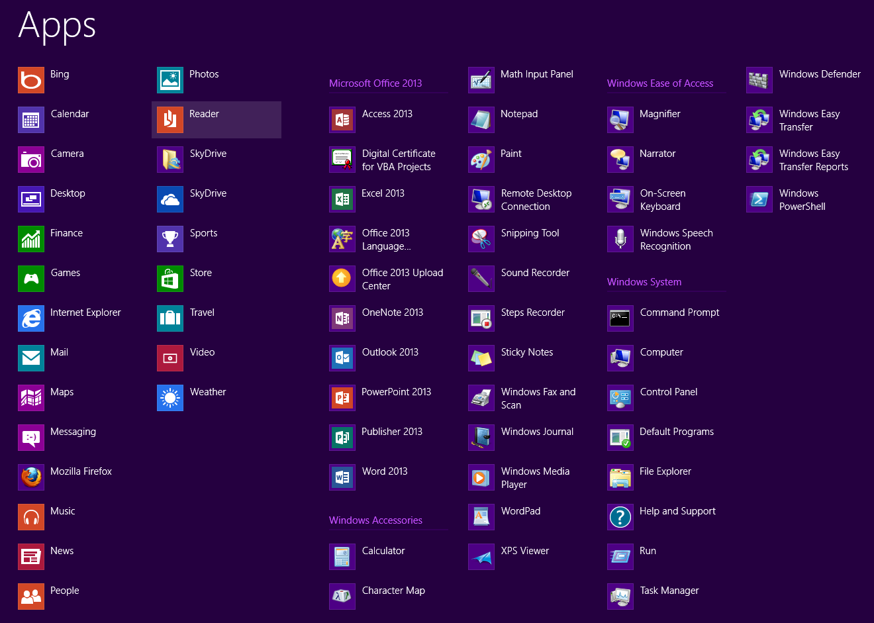
Task: Open the News app icon
Action: coord(31,557)
